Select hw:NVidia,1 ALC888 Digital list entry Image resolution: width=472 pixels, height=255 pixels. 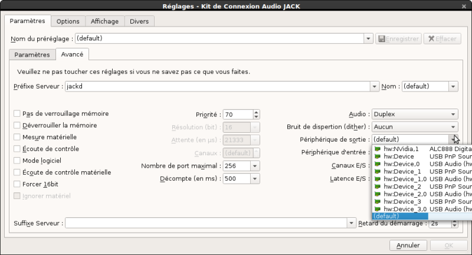point(422,149)
